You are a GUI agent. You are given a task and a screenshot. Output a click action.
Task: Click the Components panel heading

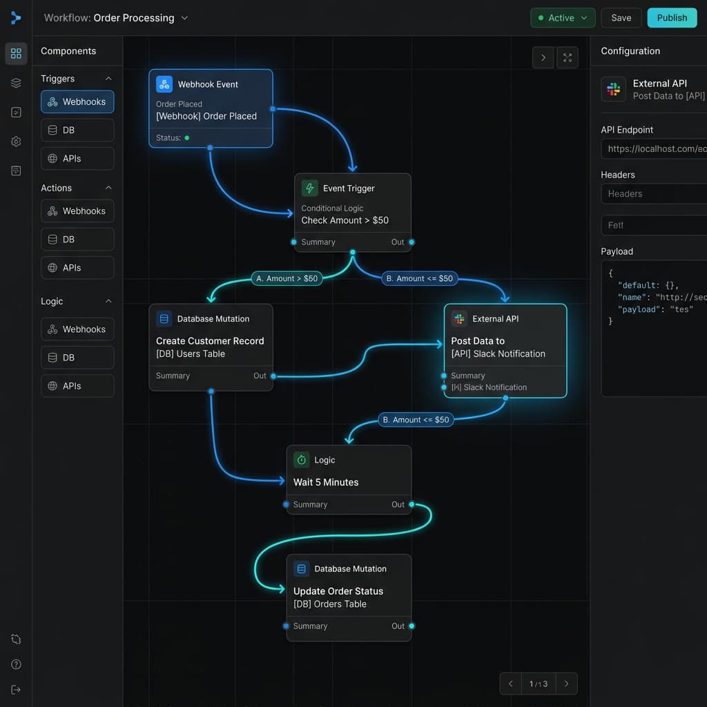click(68, 51)
